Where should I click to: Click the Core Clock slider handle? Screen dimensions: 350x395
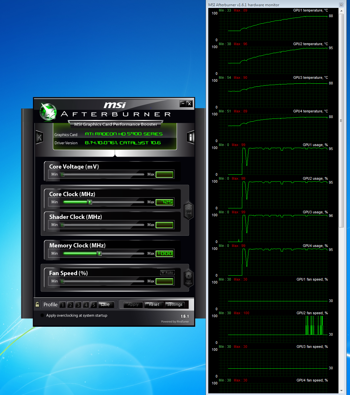point(90,202)
